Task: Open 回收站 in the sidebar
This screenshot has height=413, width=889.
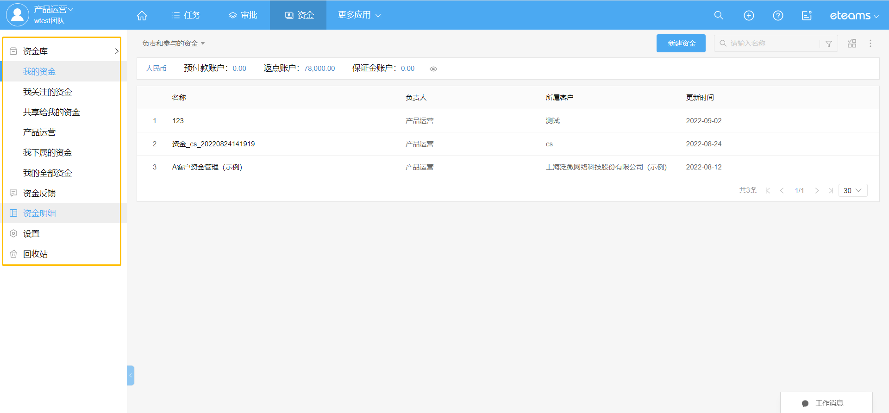Action: [35, 254]
